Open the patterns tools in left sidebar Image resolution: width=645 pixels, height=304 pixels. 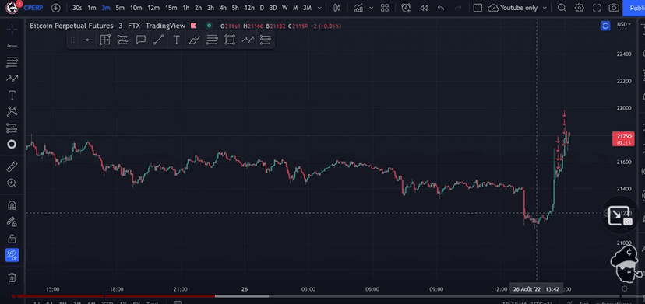tap(12, 111)
